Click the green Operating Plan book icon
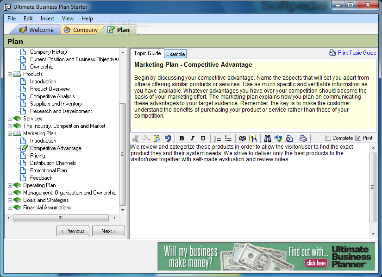 pyautogui.click(x=17, y=185)
